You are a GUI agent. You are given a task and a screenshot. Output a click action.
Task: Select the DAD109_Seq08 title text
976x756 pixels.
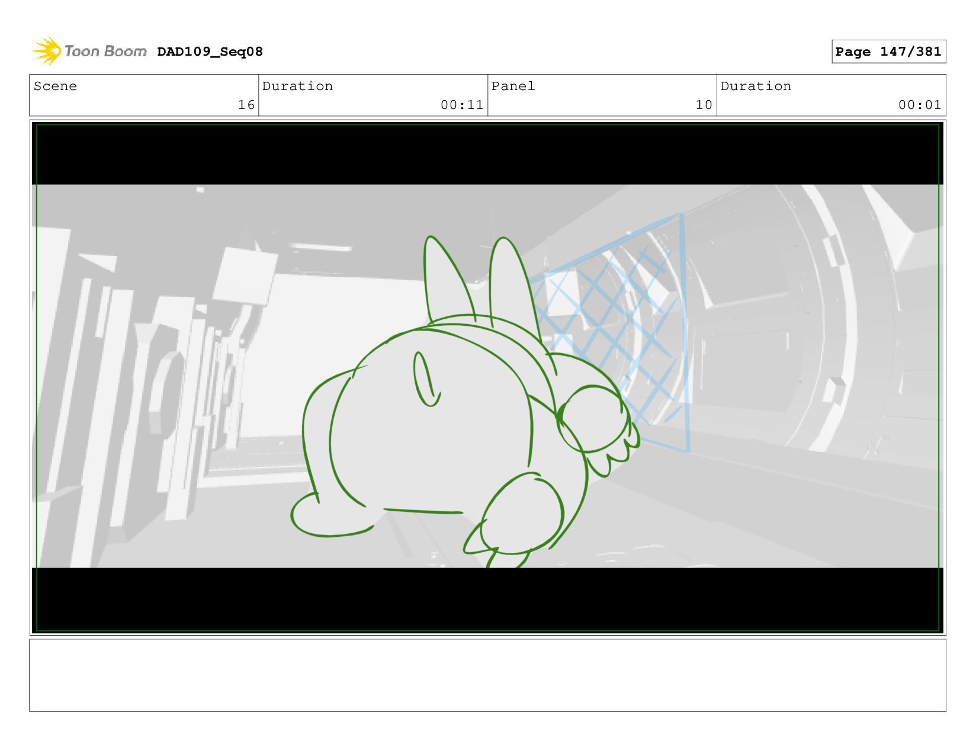point(210,52)
